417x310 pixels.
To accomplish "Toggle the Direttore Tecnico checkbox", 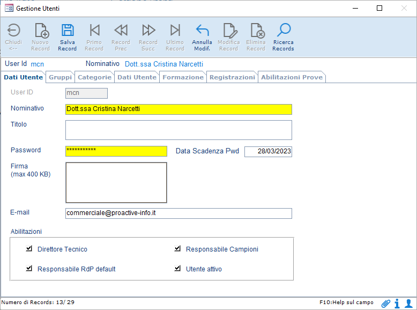I will [x=29, y=248].
